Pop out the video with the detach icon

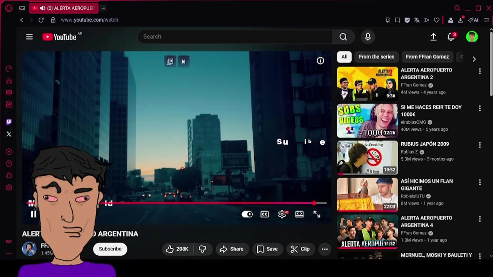170,62
